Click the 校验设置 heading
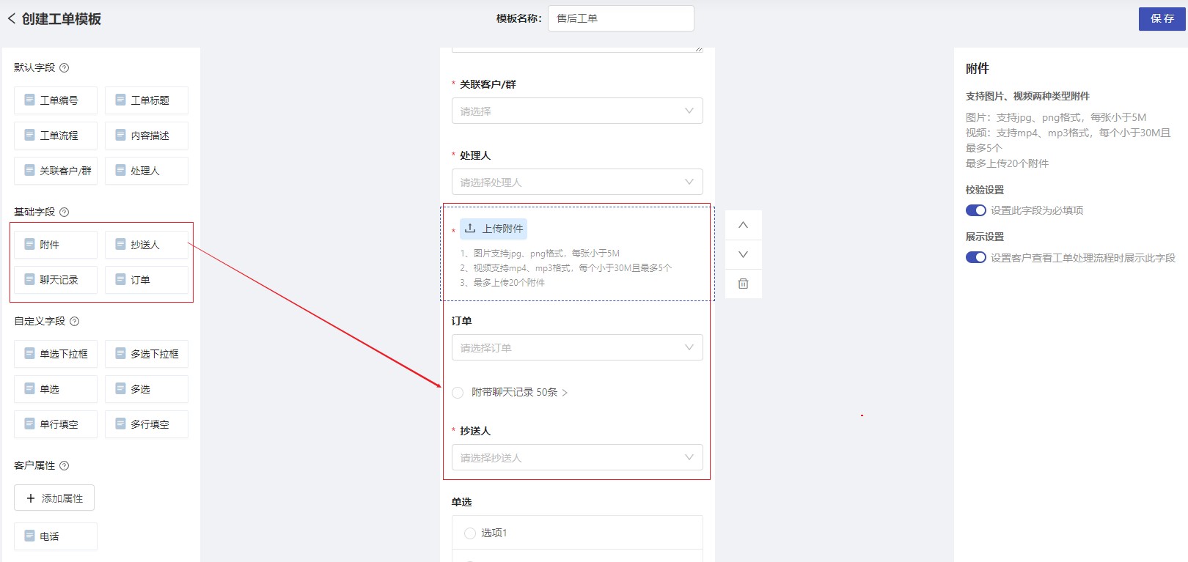The image size is (1188, 562). point(985,190)
